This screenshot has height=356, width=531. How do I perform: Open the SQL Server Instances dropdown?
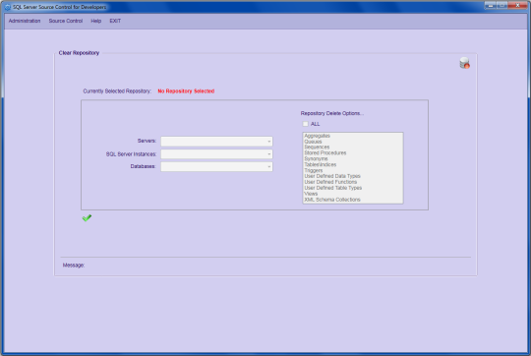(x=216, y=154)
